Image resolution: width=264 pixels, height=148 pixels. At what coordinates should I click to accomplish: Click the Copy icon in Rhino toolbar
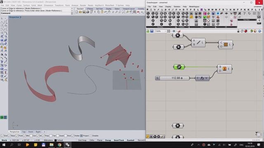(x=99, y=12)
